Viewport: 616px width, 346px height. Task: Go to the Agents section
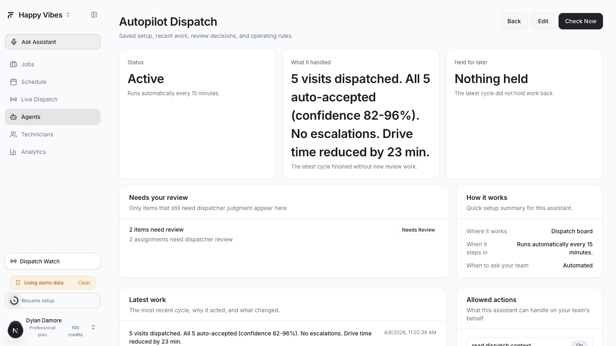point(31,117)
